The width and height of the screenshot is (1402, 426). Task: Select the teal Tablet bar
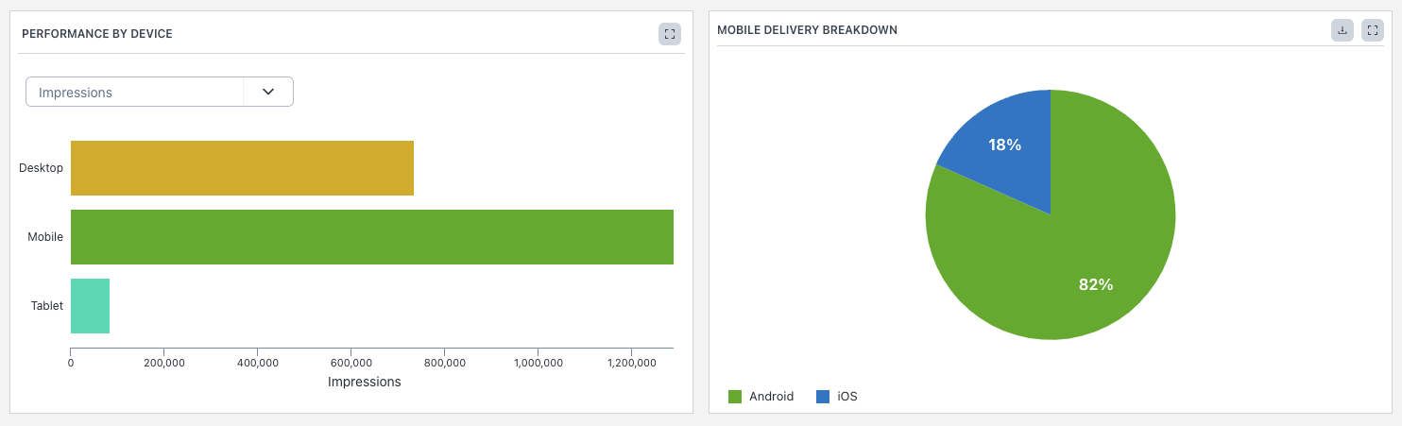pyautogui.click(x=90, y=306)
